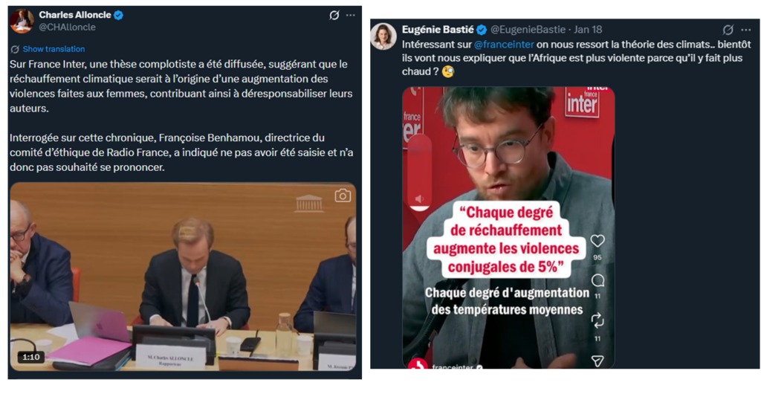Open Eugénie Bastié's profile avatar
761x394 pixels.
pyautogui.click(x=383, y=36)
